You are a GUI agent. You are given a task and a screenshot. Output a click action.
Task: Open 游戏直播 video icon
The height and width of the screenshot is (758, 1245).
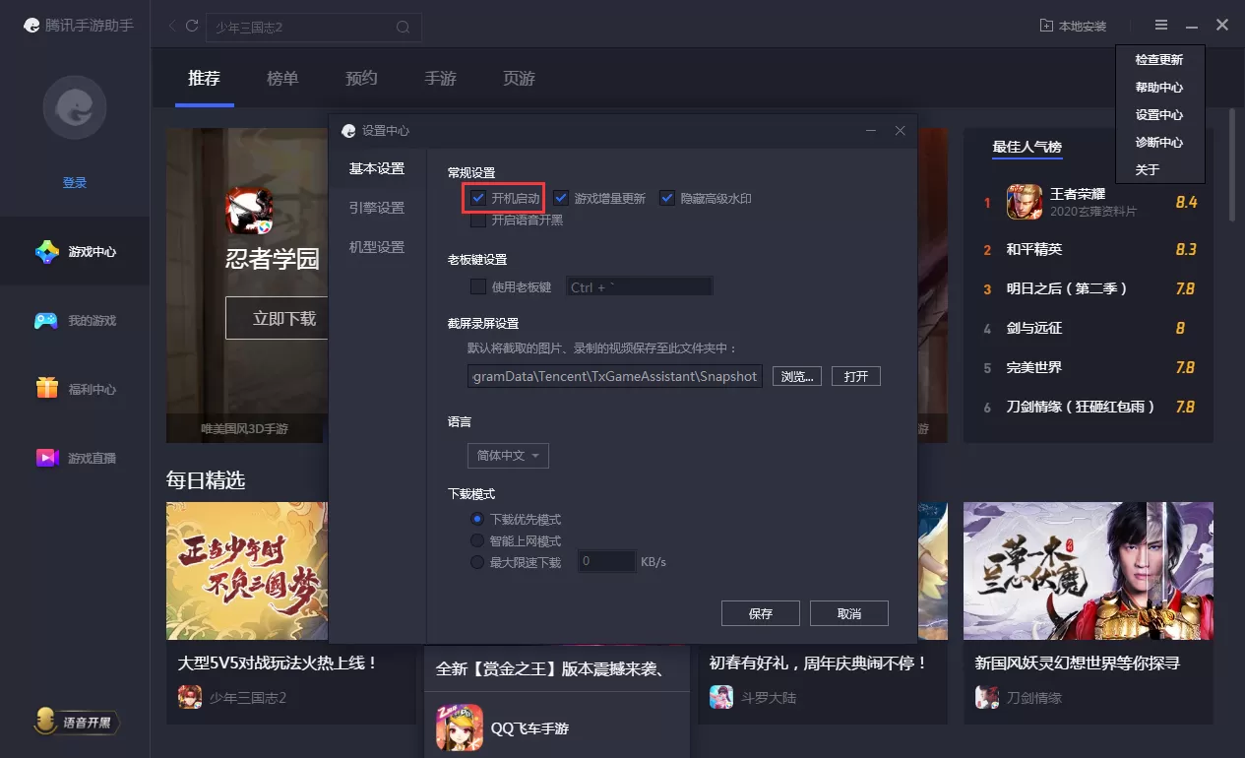click(47, 458)
